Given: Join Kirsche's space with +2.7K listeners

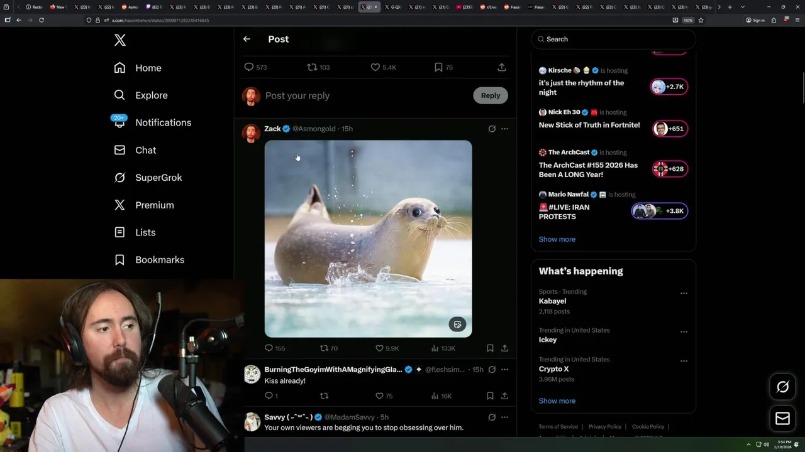Looking at the screenshot, I should [669, 87].
